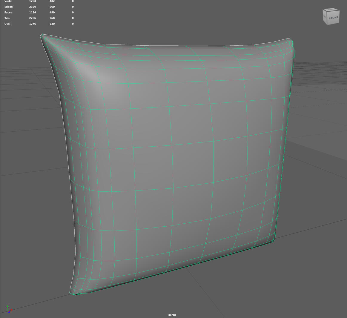Click the zero column of the HUD stats
This screenshot has height=318, width=347.
73,12
